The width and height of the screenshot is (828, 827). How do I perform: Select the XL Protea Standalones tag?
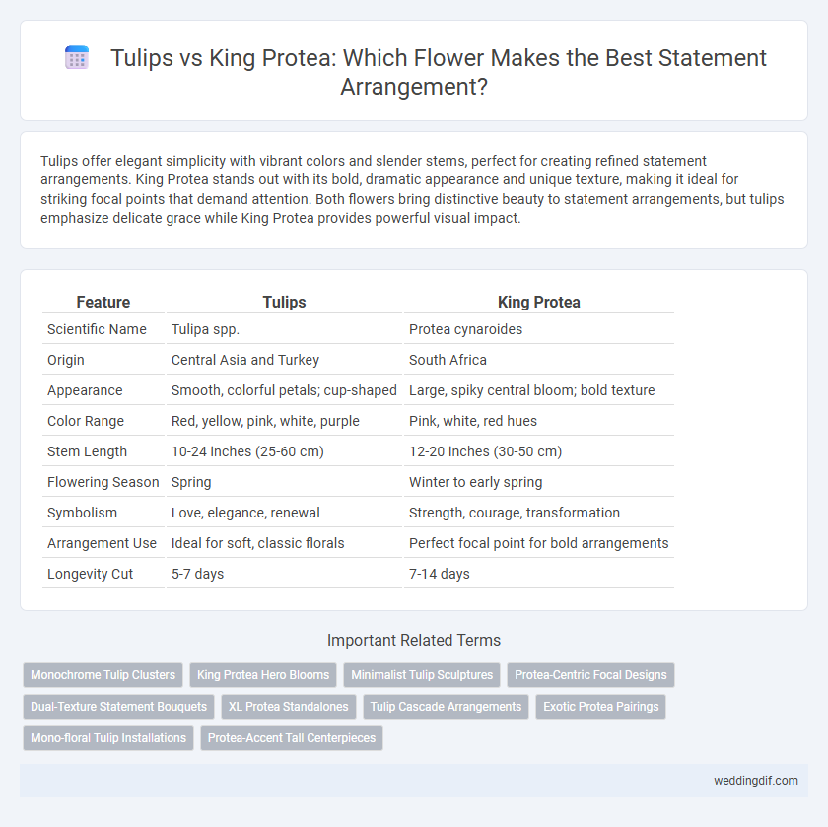(288, 707)
